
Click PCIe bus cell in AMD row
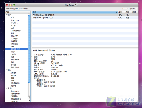click(127, 15)
